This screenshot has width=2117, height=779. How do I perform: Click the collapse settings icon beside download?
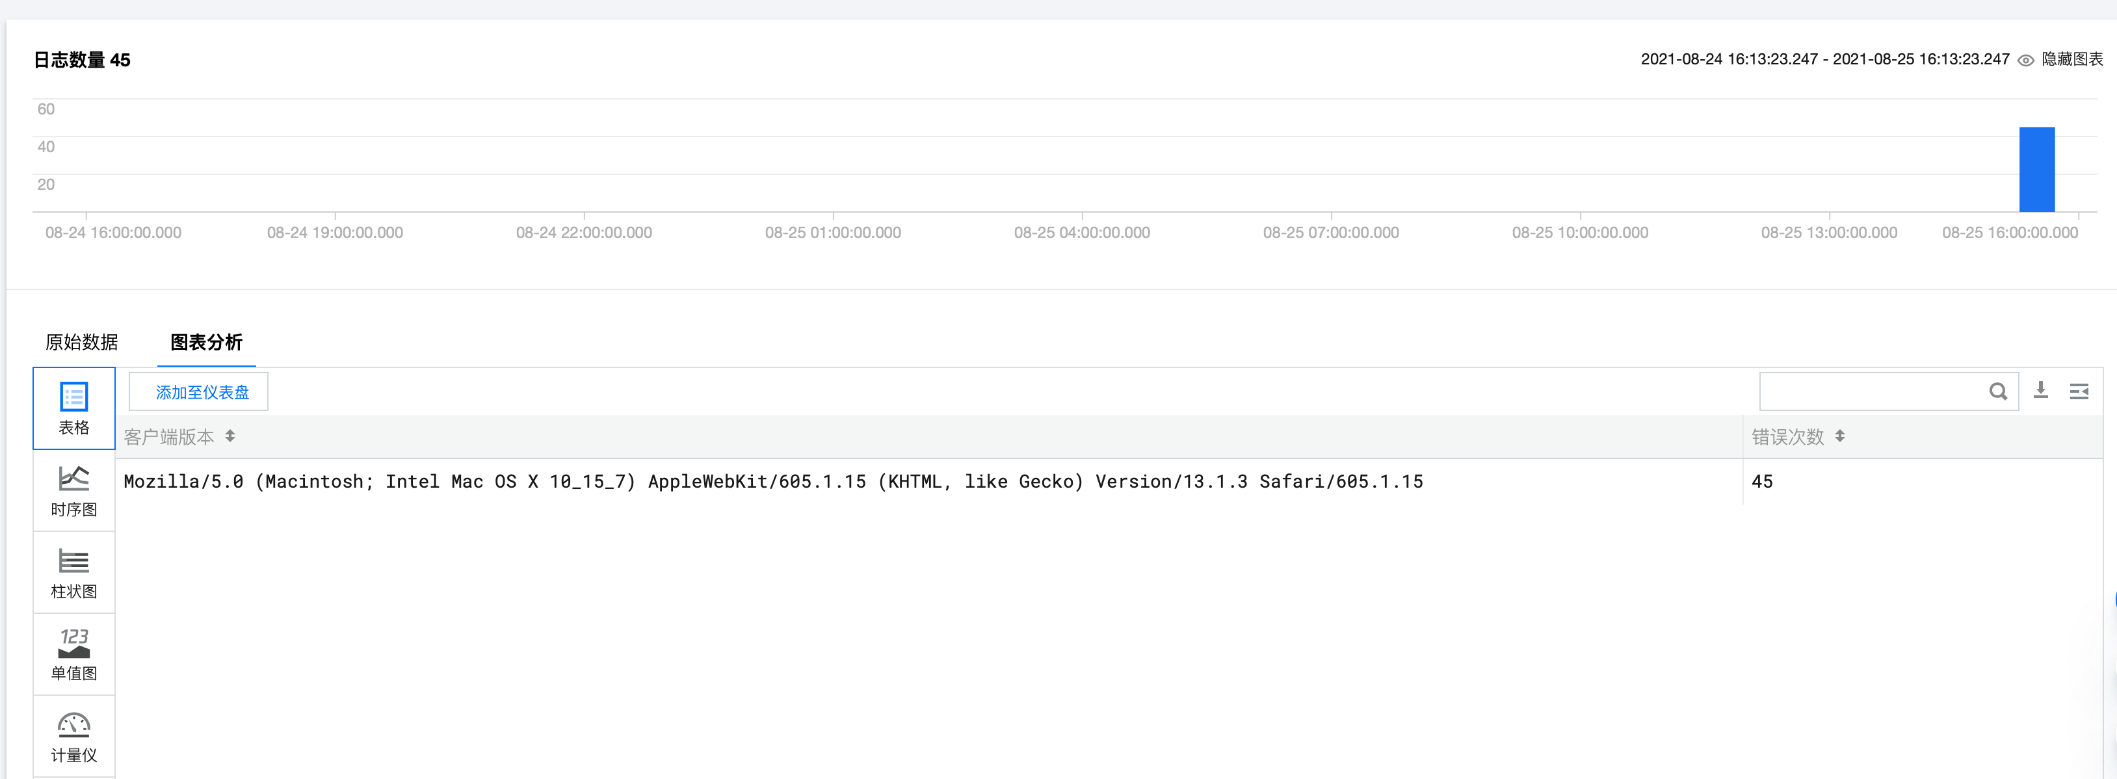[2079, 391]
